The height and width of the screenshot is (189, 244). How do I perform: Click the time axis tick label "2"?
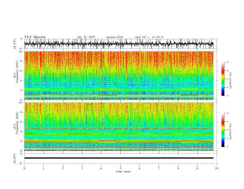pos(63,168)
